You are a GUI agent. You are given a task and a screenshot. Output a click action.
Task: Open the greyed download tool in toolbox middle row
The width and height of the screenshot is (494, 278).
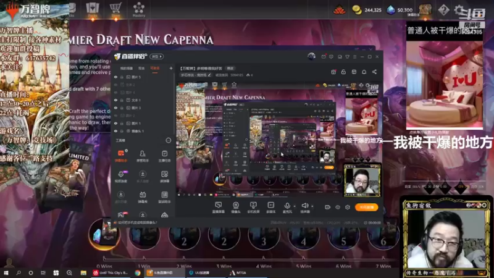tap(143, 177)
